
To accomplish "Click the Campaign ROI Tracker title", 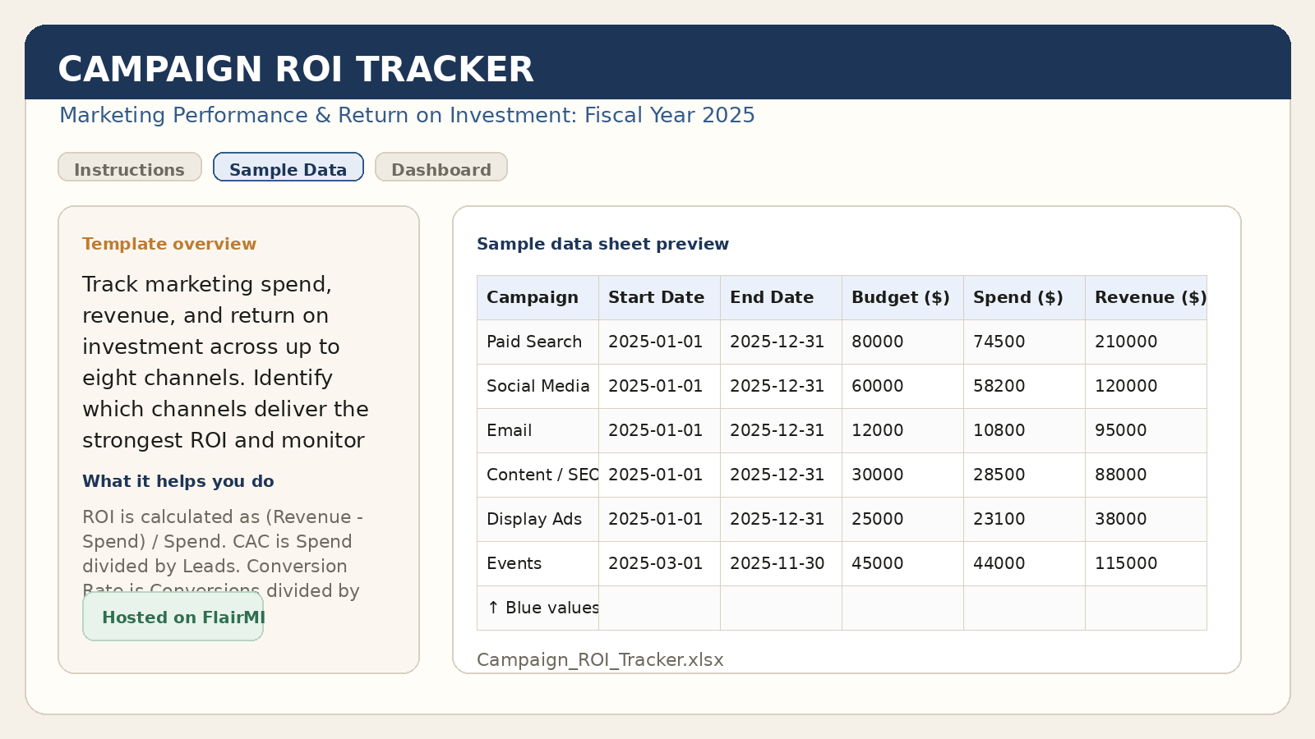I will pyautogui.click(x=296, y=69).
